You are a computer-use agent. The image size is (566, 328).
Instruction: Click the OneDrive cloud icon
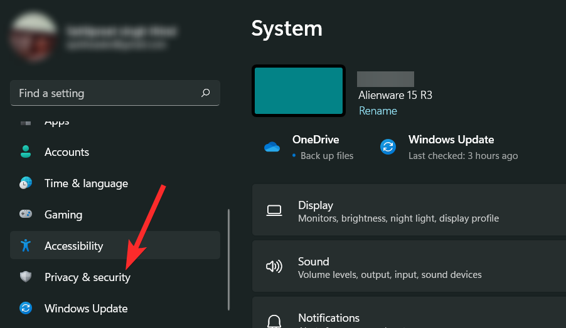click(272, 147)
